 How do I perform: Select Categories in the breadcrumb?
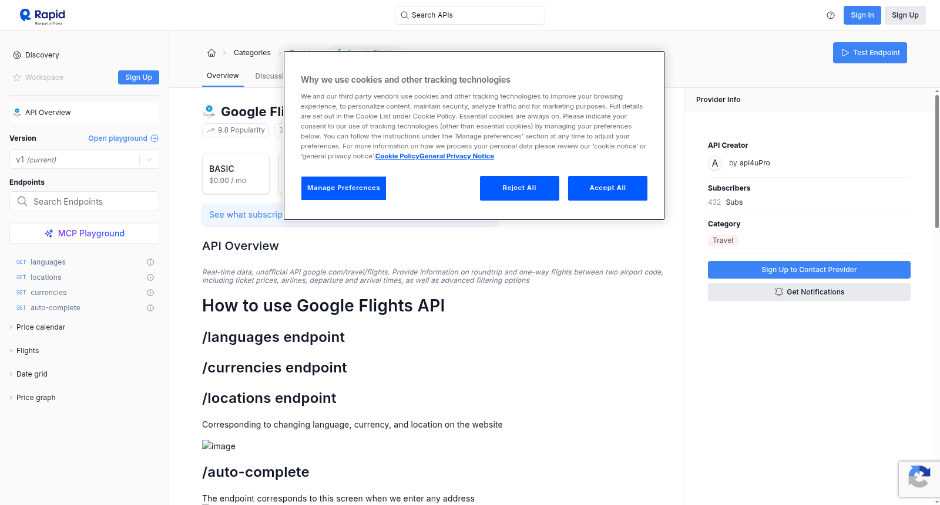pos(252,53)
